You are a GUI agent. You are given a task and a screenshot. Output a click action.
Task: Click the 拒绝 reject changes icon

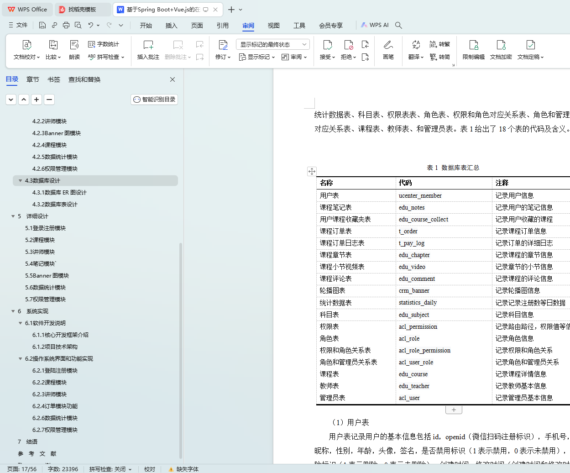pos(348,45)
